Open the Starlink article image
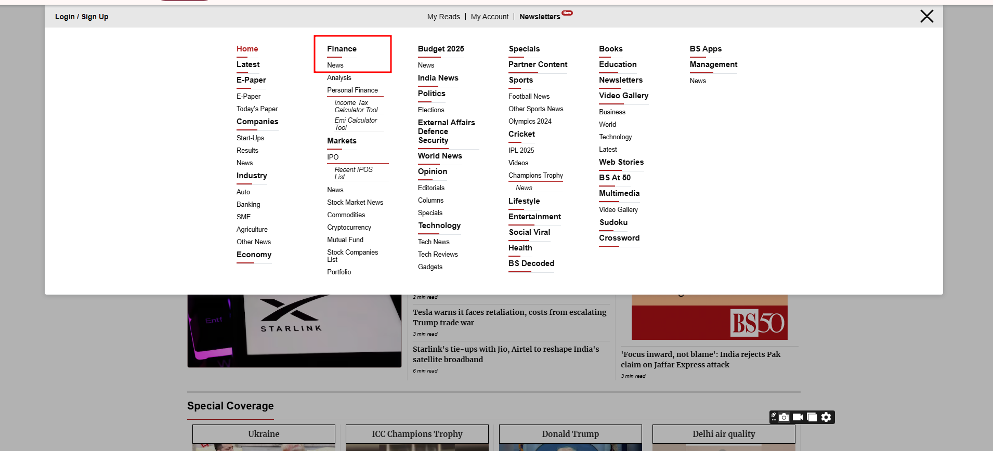 [x=294, y=330]
